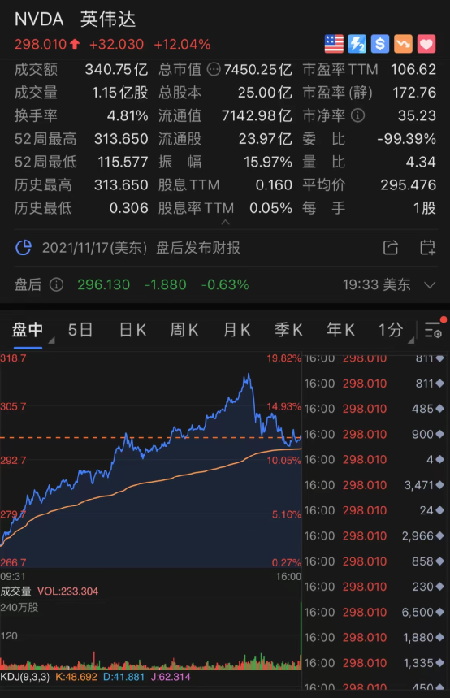Viewport: 450px width, 698px height.
Task: Open market cap more-info ellipsis icon
Action: 214,69
